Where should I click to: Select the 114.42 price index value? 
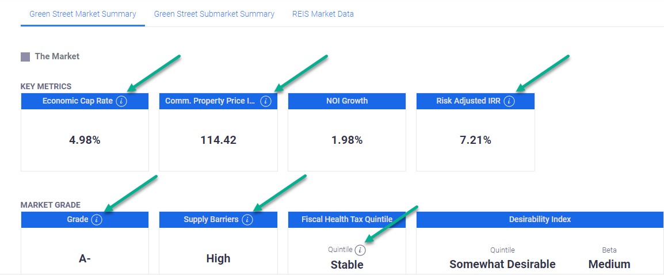pos(218,140)
